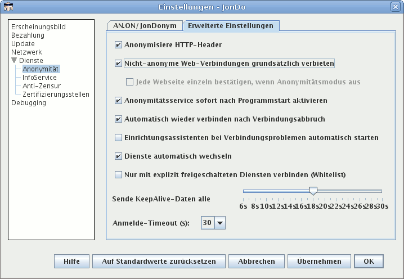
Task: Uncheck Nicht-anonyme Web-Verbindungen grundsätzlich verbieten
Action: point(118,64)
